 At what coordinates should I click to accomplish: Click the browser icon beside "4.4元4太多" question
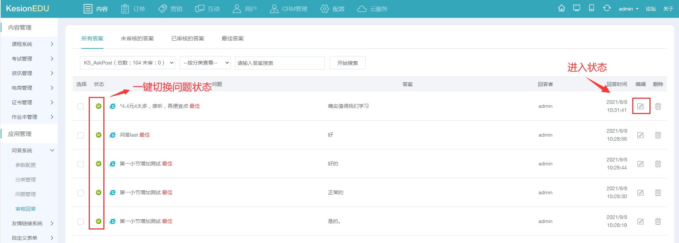click(x=112, y=106)
